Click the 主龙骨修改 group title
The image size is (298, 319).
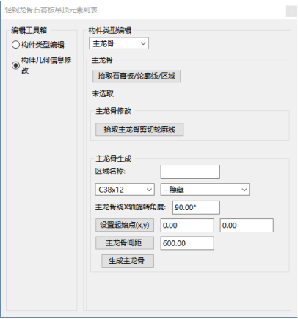point(114,111)
